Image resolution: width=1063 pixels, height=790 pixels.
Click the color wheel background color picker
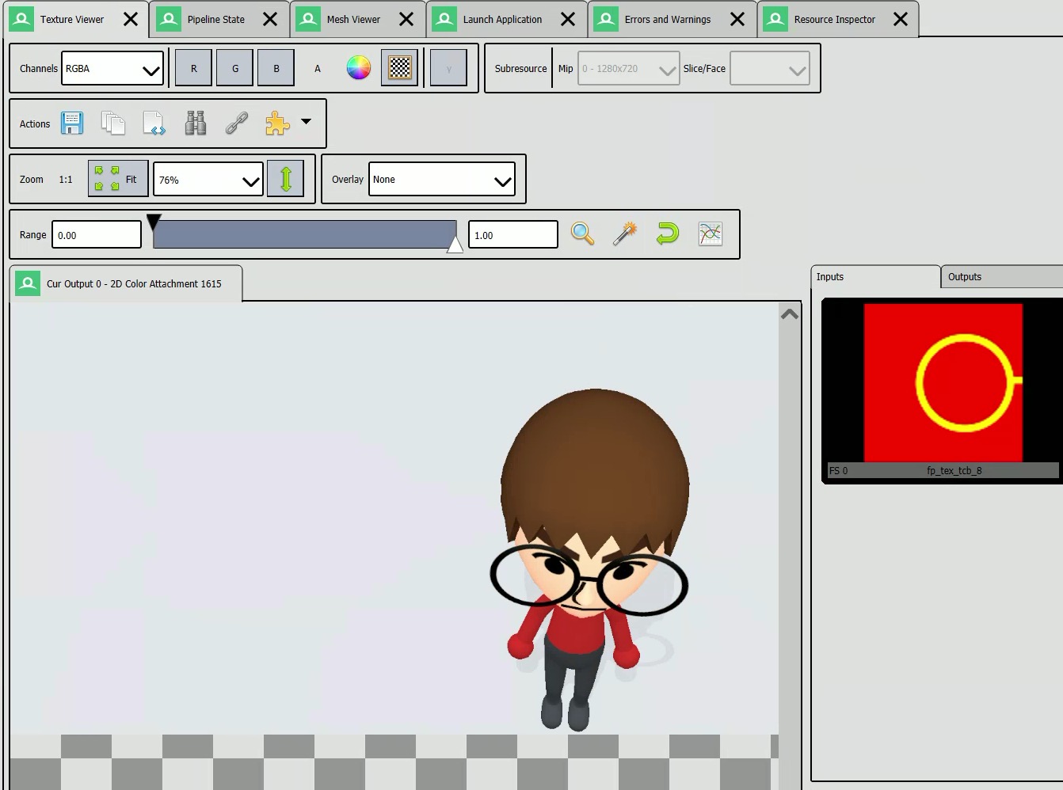coord(359,68)
